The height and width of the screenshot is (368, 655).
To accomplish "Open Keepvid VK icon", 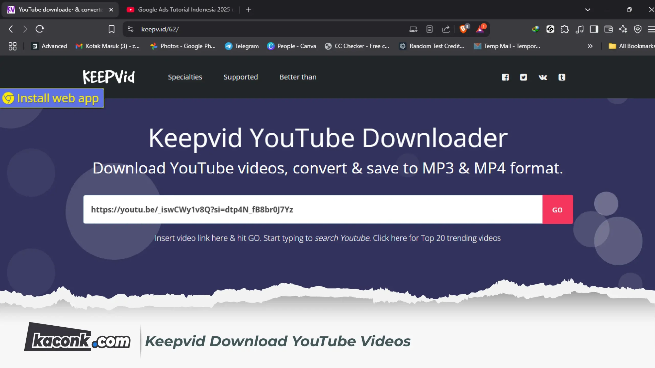I will [543, 77].
